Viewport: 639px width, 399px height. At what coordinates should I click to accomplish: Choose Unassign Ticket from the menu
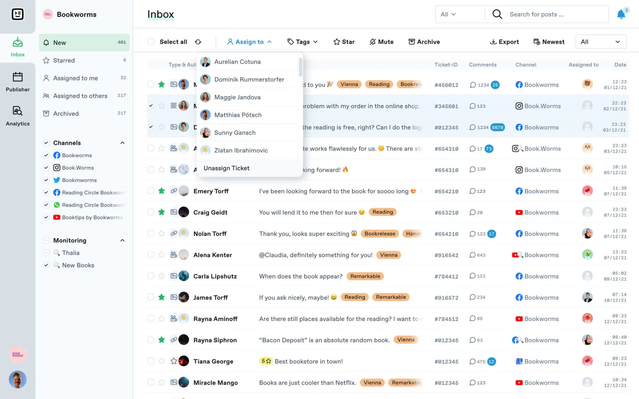227,168
